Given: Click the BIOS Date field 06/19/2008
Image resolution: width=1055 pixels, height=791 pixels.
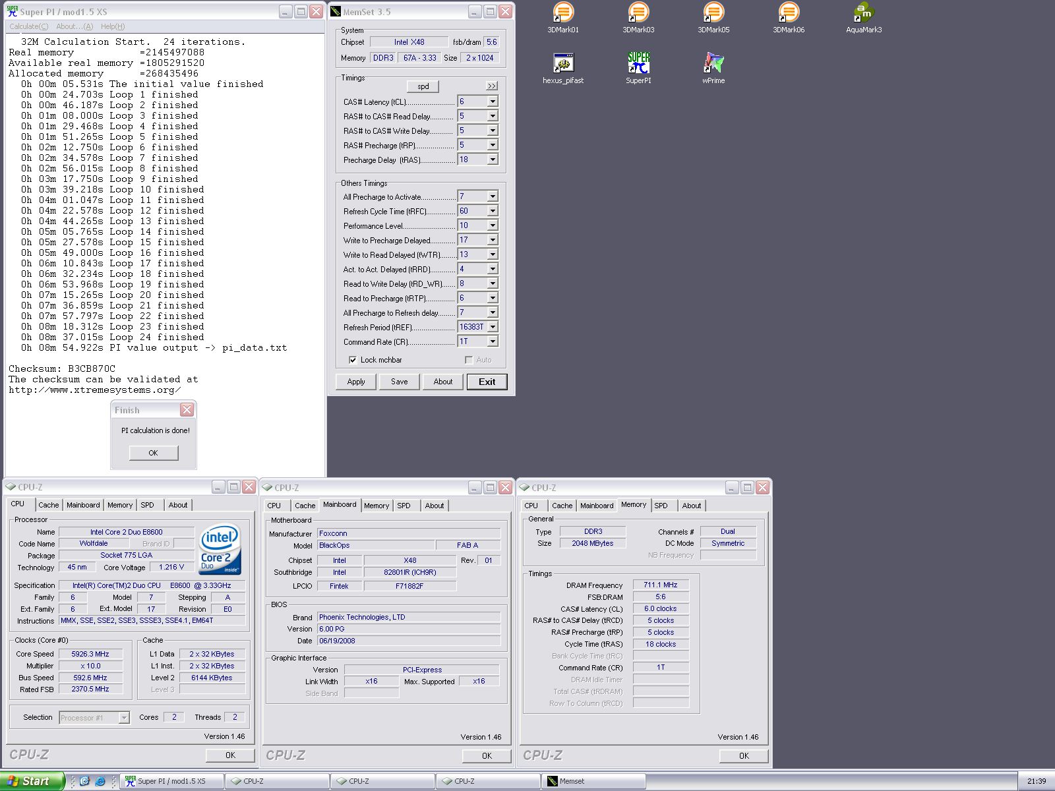Looking at the screenshot, I should (409, 641).
